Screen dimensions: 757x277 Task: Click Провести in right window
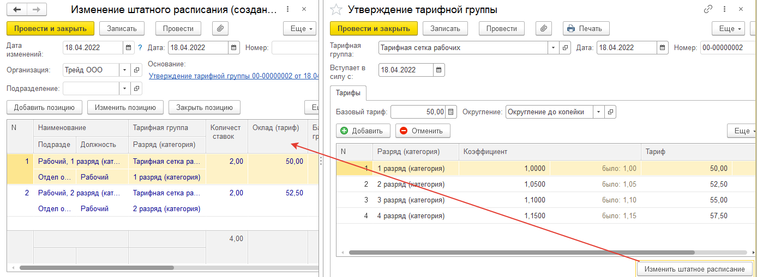coord(501,28)
